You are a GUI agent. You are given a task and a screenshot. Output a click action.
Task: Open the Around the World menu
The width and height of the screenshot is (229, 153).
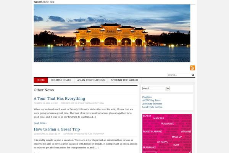click(124, 80)
